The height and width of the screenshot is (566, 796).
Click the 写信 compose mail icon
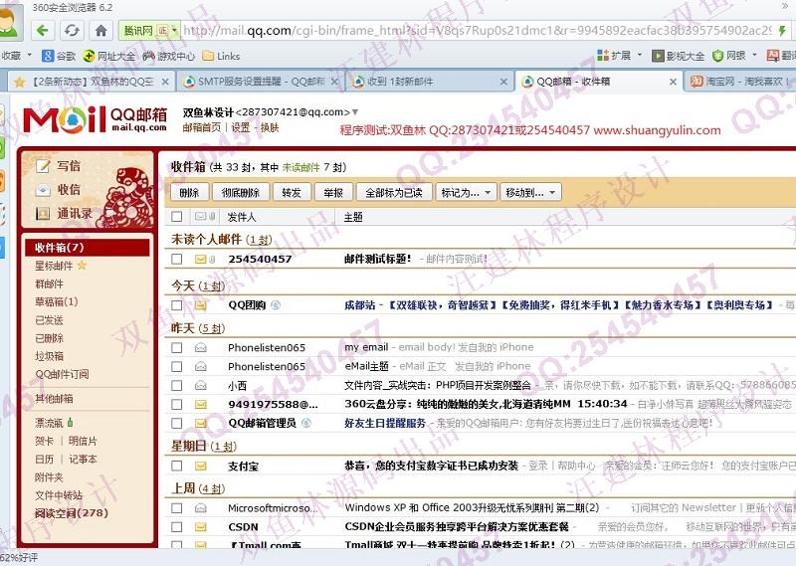tap(43, 166)
